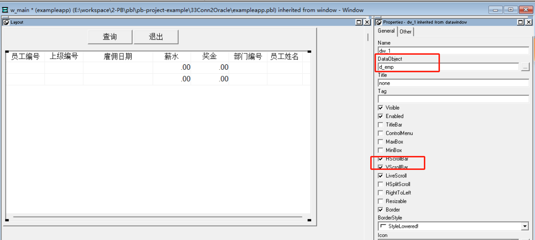Switch to the General properties tab
The width and height of the screenshot is (535, 240).
(386, 31)
